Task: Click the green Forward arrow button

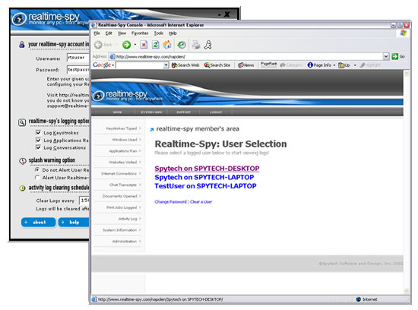Action: tap(126, 45)
